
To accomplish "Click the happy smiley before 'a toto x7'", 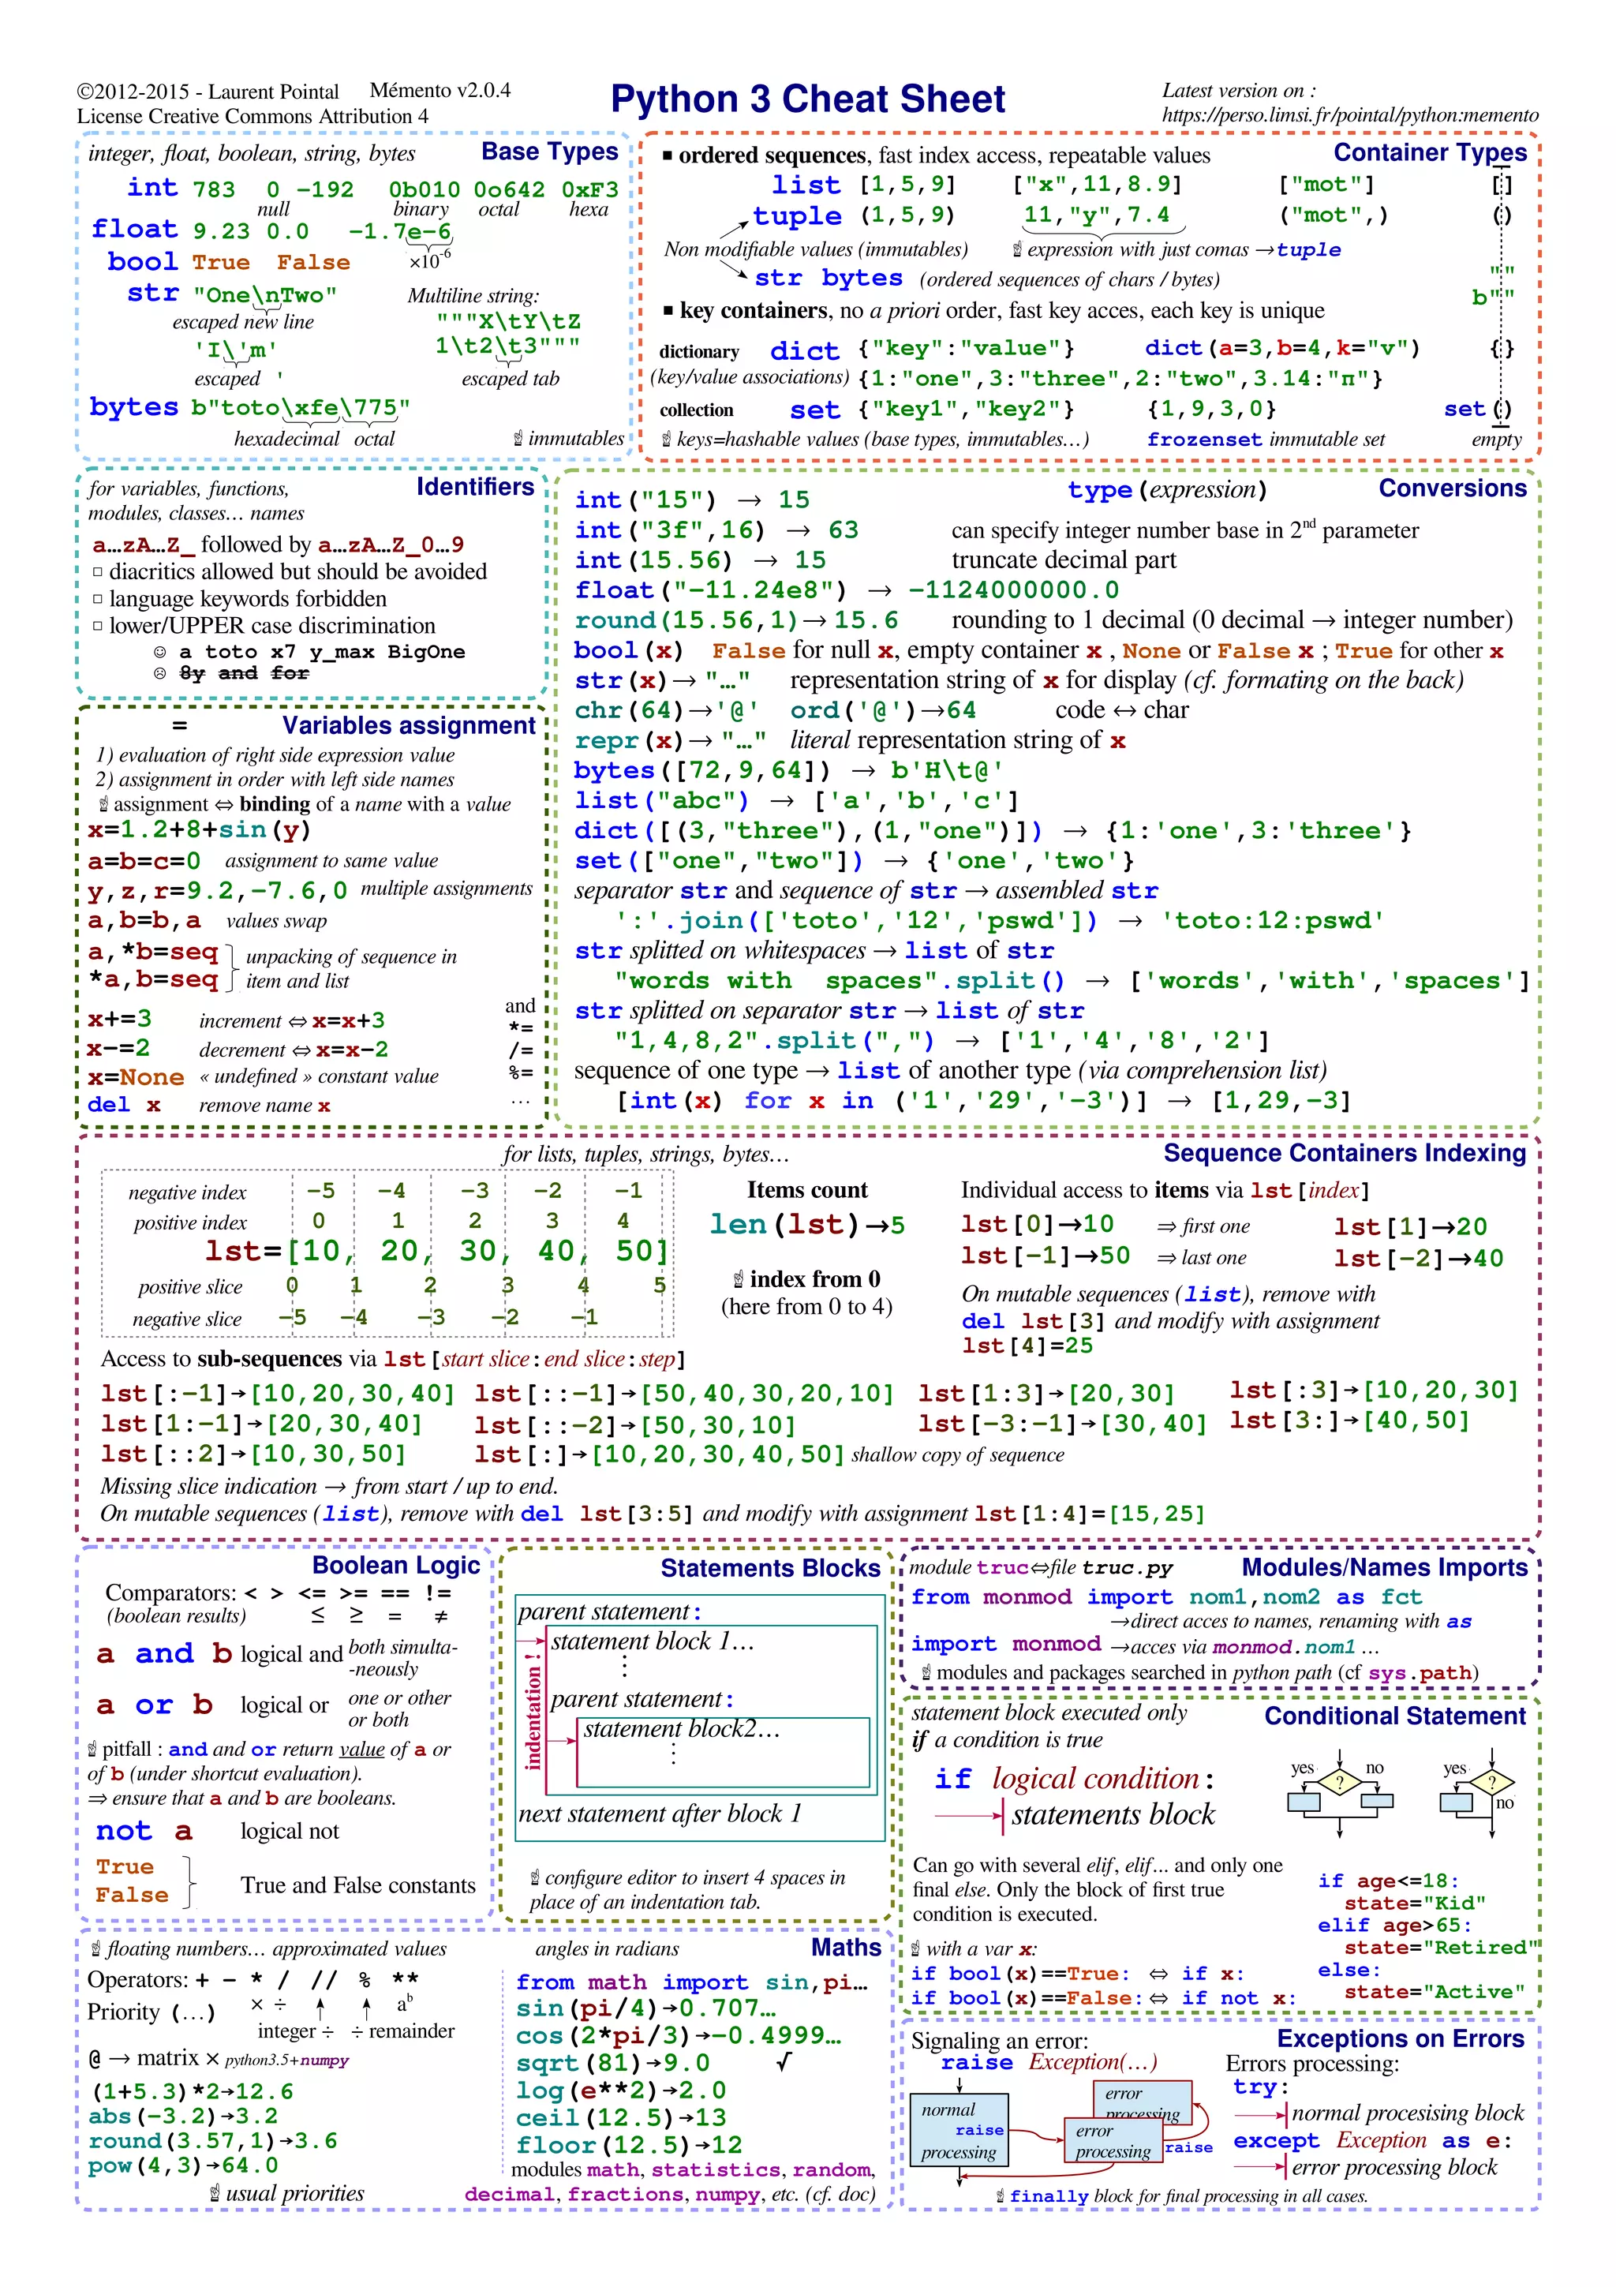I will [x=159, y=651].
